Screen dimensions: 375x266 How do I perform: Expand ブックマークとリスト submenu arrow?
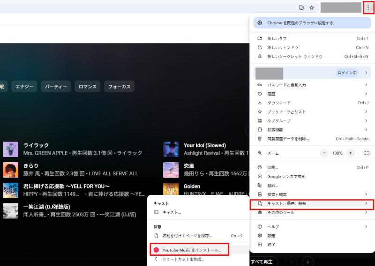tap(366, 112)
